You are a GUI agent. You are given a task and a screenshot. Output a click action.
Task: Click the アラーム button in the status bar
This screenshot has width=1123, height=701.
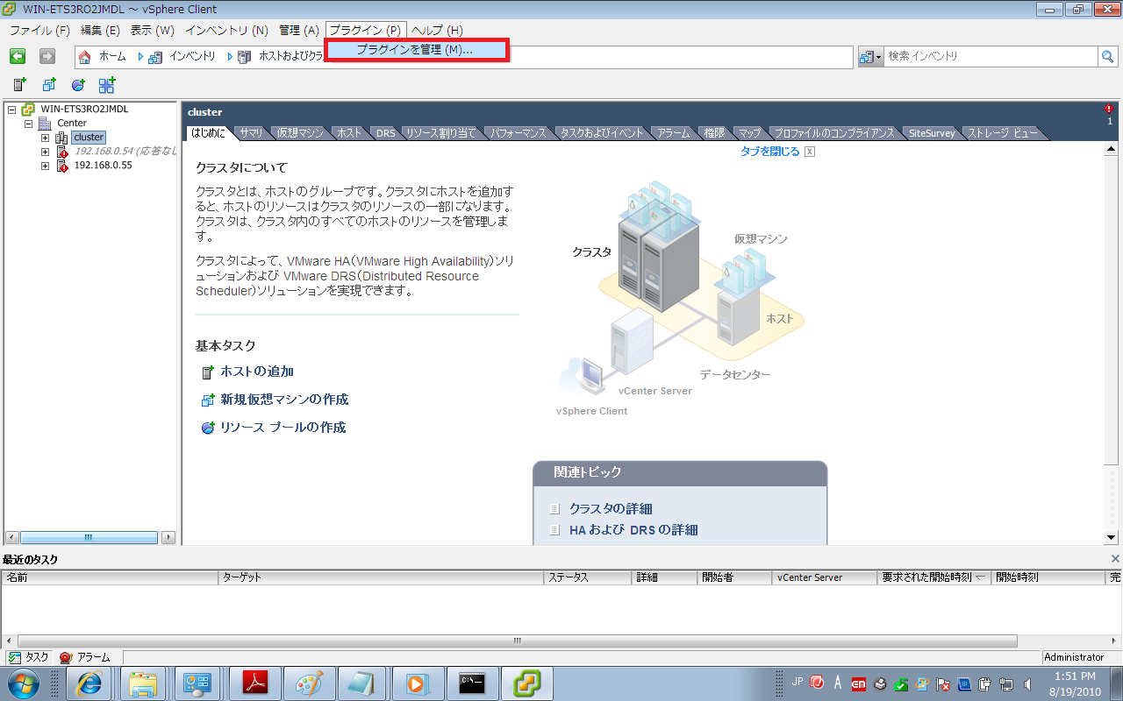(x=84, y=657)
